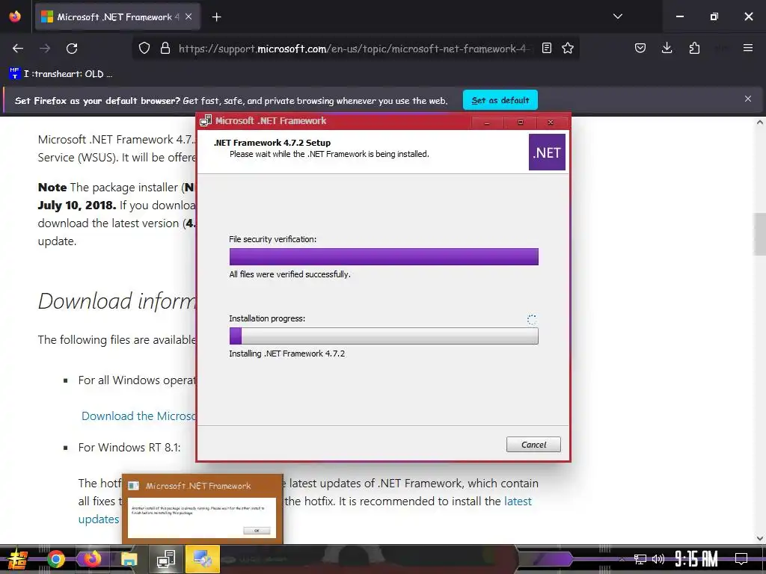The width and height of the screenshot is (766, 574).
Task: Click the padlock site security icon
Action: [165, 49]
